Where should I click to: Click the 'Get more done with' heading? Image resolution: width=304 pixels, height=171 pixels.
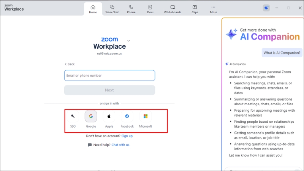pos(258,30)
